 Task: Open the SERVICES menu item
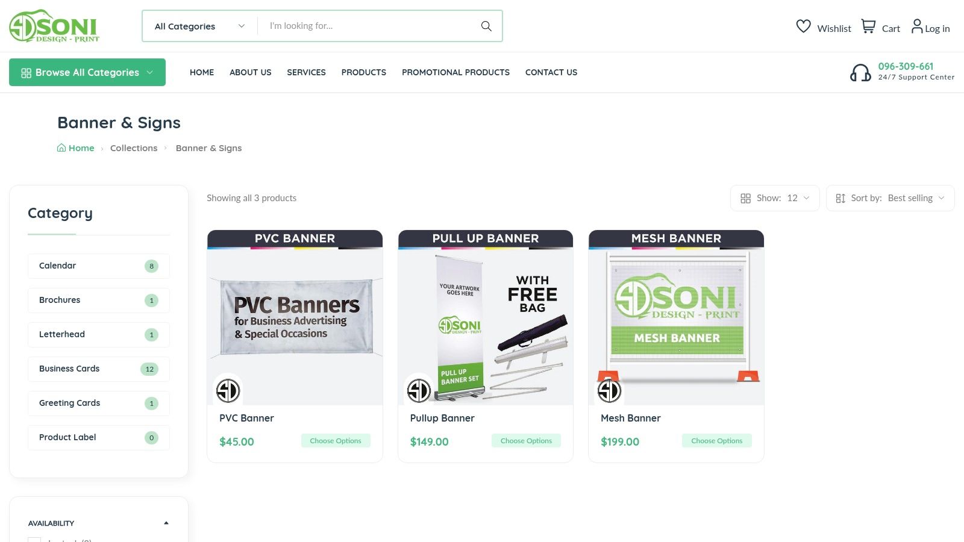pos(306,72)
